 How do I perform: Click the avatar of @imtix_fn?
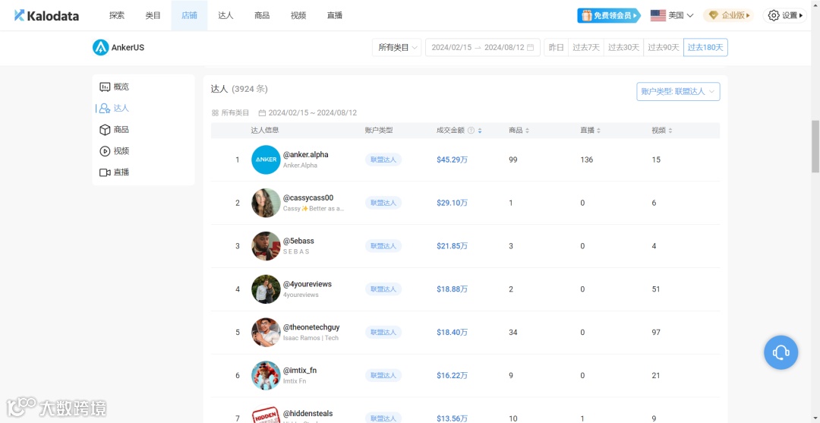pyautogui.click(x=266, y=375)
